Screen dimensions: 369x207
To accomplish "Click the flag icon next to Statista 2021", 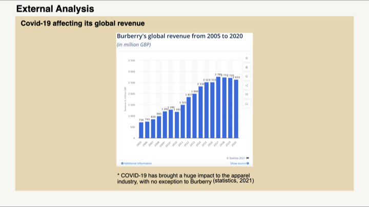I will click(248, 158).
